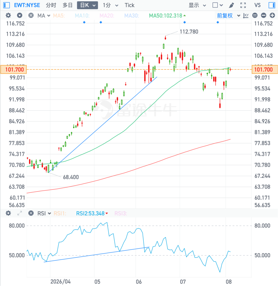Toggle the RSI2:53.348 line visibility
The width and height of the screenshot is (278, 286).
(x=92, y=213)
